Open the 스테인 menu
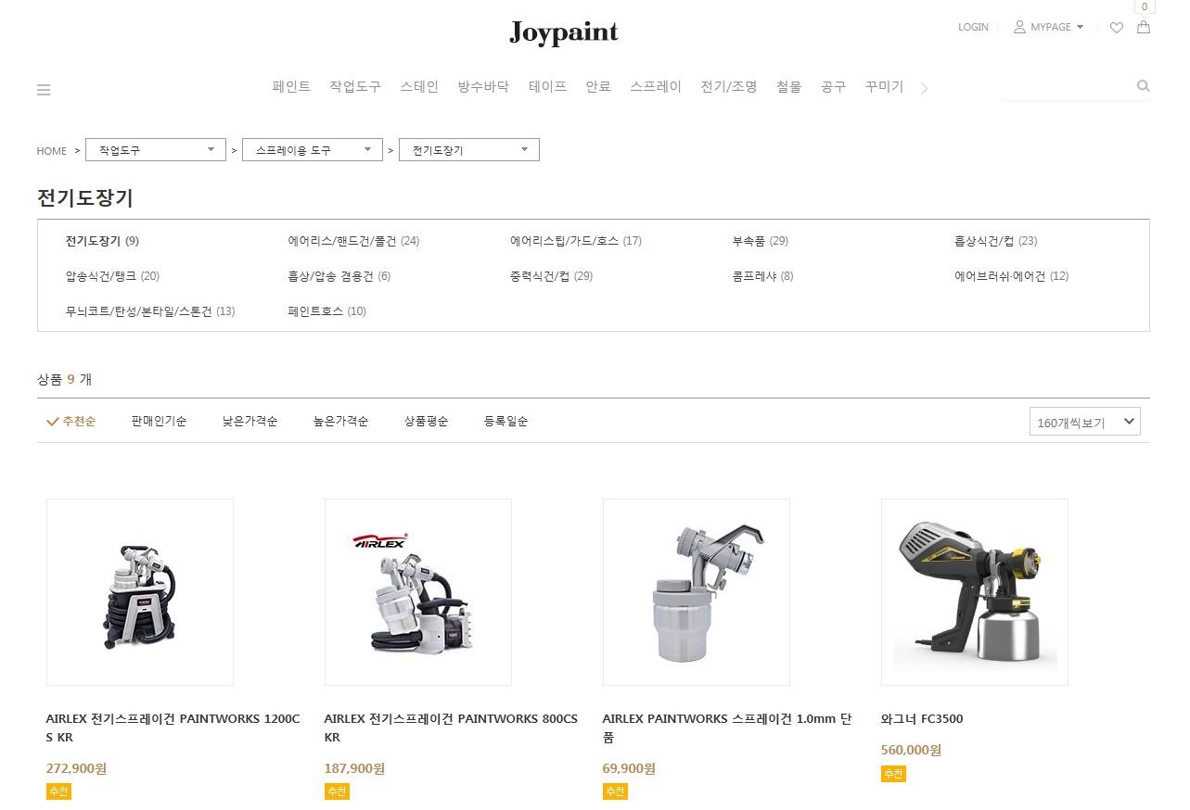 [x=419, y=86]
